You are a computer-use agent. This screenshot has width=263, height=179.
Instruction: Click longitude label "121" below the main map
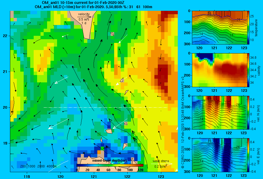click(94, 176)
